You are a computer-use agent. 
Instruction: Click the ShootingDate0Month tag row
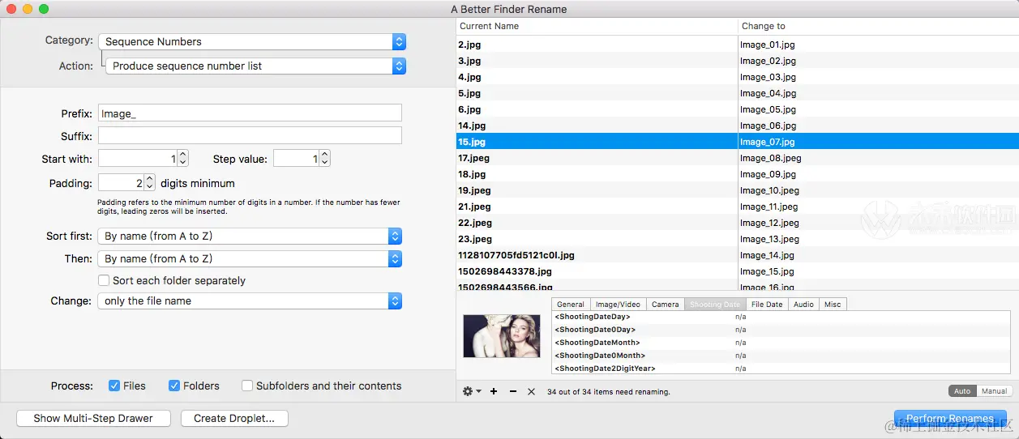point(781,356)
